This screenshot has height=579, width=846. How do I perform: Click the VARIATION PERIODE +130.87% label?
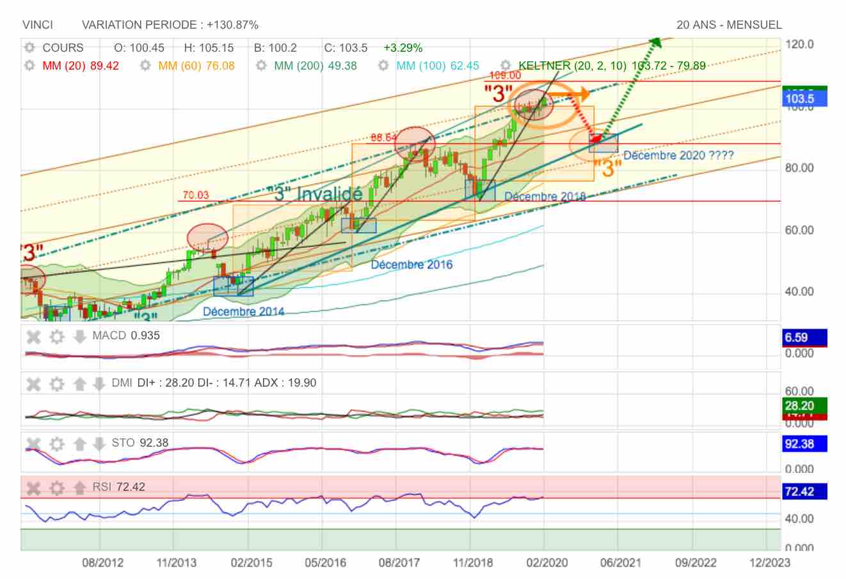point(170,25)
